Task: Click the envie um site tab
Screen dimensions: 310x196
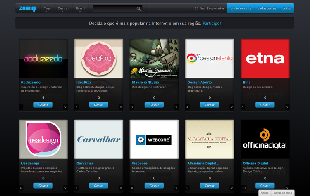Action: 241,9
